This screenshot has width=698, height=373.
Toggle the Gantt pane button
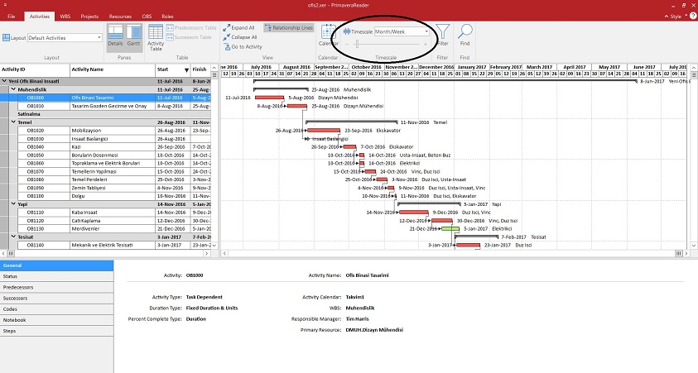click(x=133, y=36)
